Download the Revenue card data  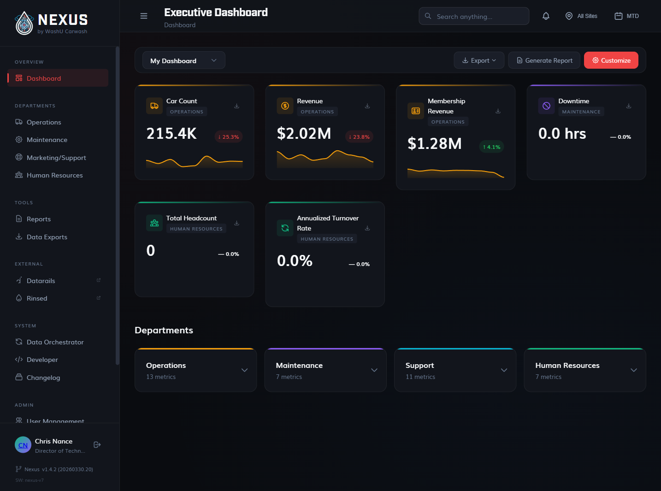(367, 106)
